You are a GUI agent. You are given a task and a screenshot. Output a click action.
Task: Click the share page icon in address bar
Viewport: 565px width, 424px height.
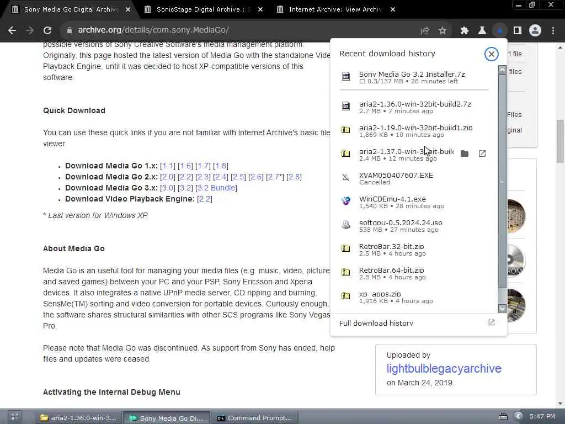point(425,31)
